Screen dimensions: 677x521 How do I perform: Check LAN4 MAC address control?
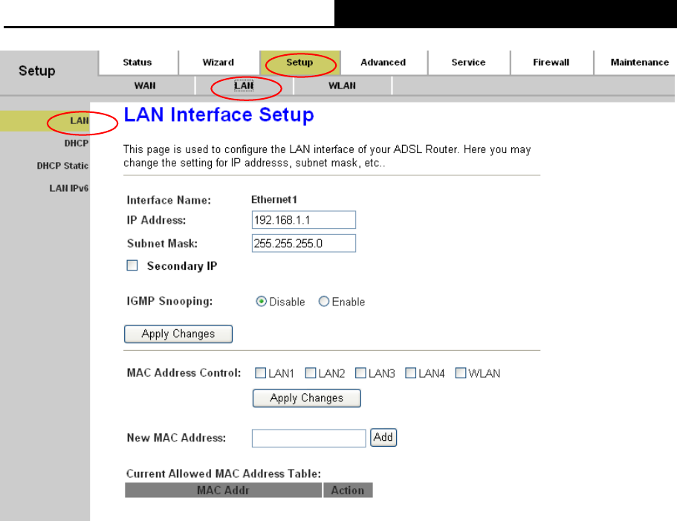tap(411, 373)
